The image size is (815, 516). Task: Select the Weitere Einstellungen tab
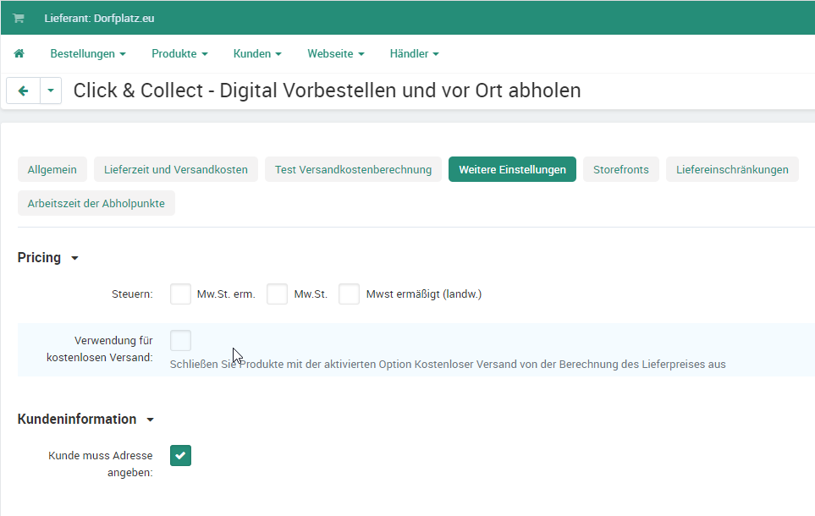[x=512, y=169]
